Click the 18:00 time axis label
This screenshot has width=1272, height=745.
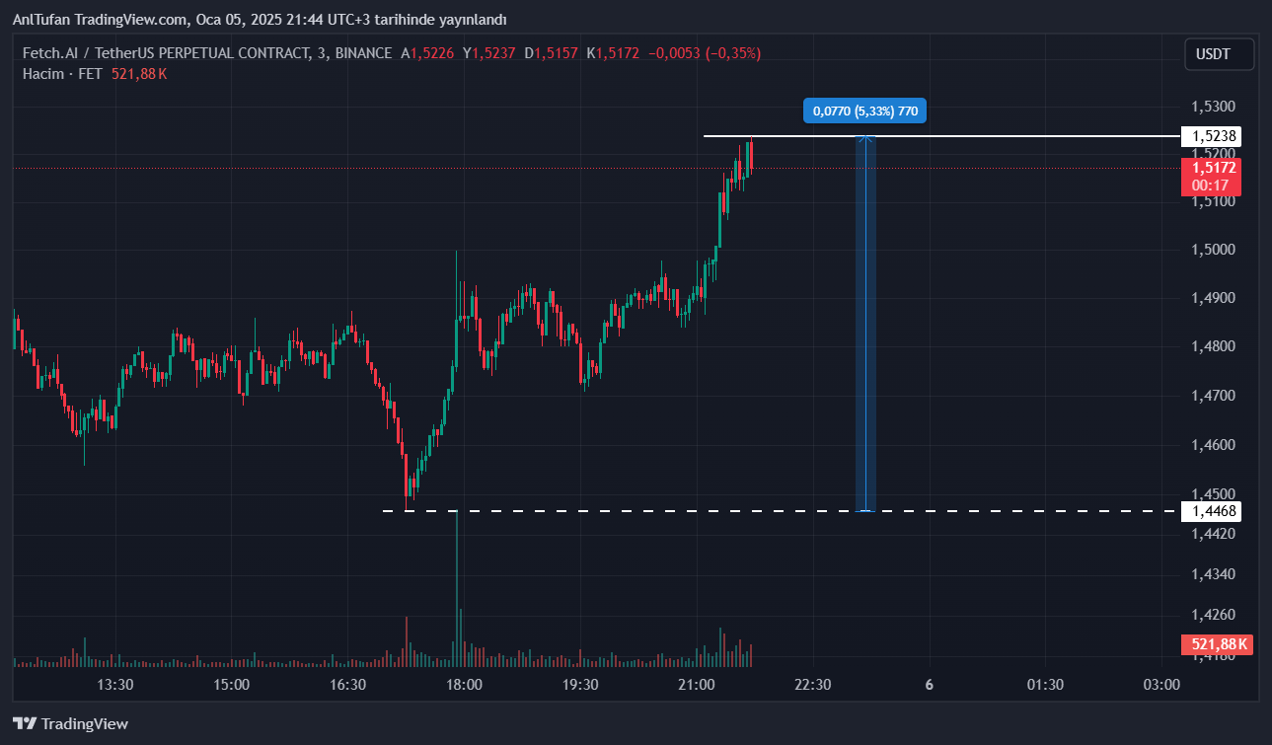[464, 685]
